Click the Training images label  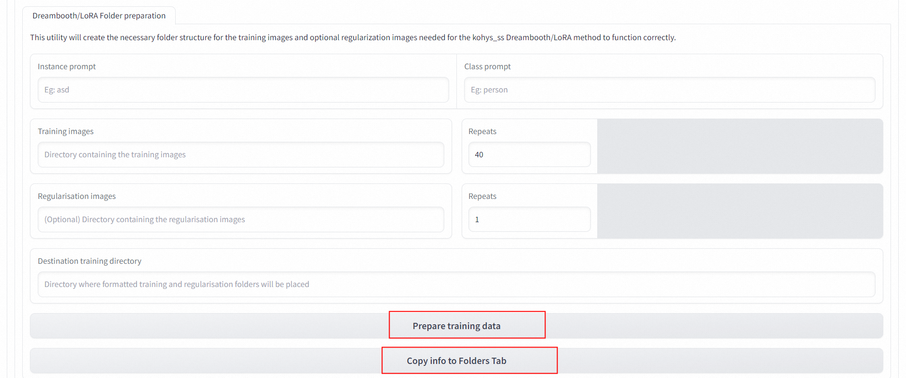66,131
